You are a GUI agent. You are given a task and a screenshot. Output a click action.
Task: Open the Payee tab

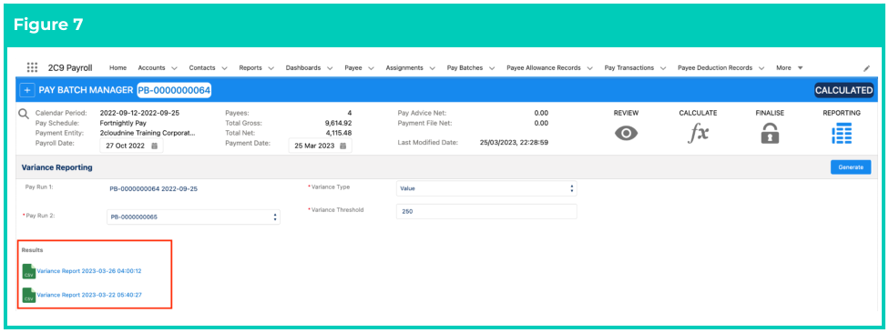point(353,67)
